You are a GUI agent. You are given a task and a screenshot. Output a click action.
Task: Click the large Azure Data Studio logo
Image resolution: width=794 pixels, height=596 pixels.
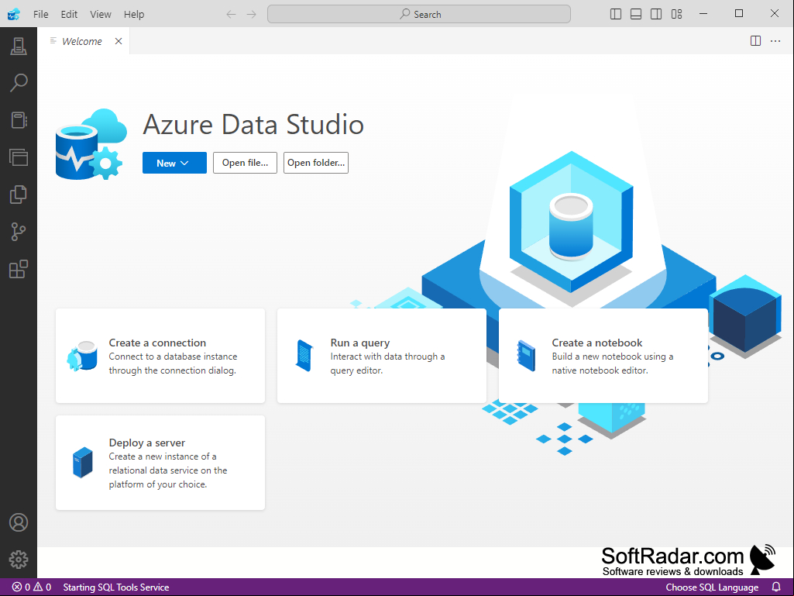click(x=91, y=144)
